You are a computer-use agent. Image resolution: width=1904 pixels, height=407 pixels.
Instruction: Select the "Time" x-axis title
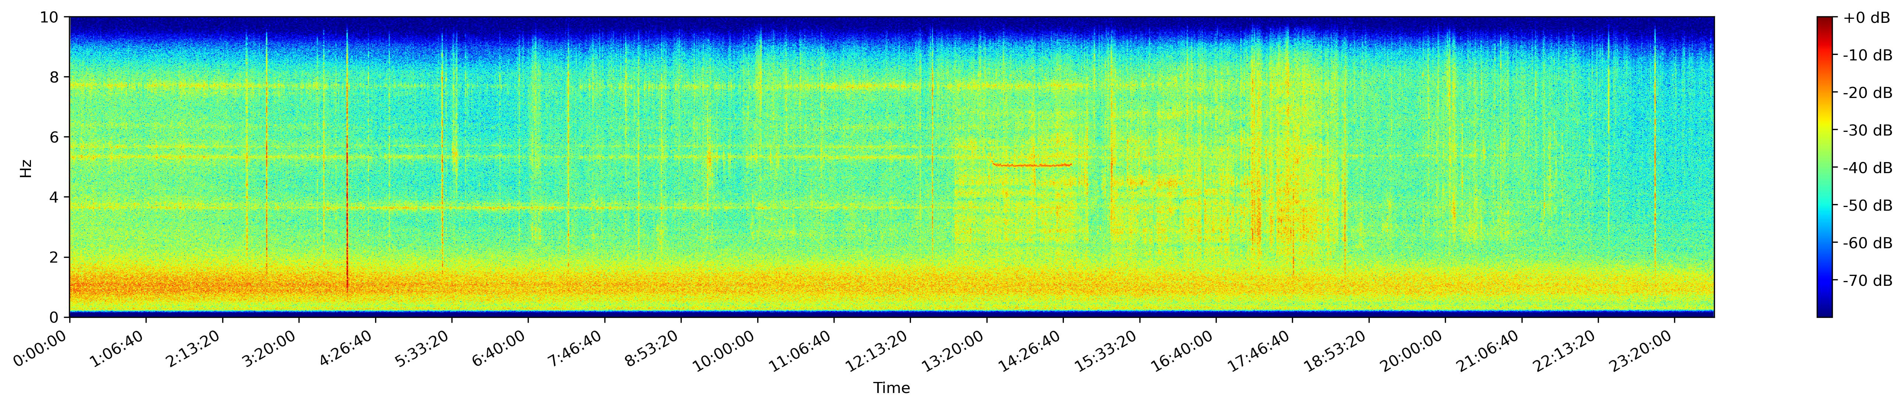891,389
